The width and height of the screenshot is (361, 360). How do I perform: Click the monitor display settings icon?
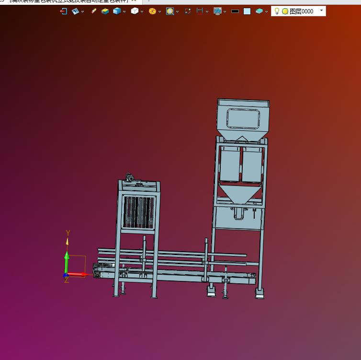pos(217,11)
